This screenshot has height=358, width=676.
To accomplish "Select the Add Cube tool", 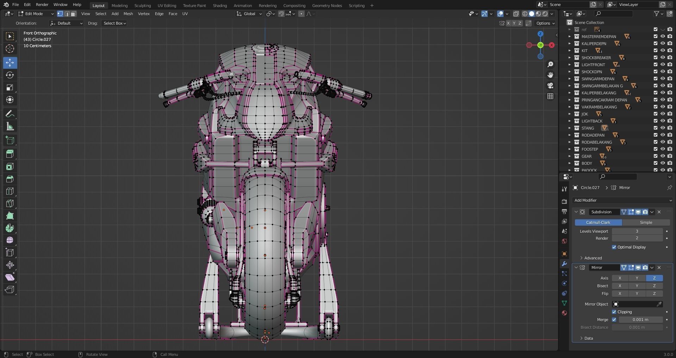I will (x=10, y=140).
